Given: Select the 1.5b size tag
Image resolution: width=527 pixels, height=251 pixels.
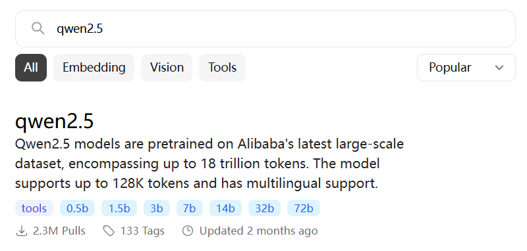Looking at the screenshot, I should point(119,208).
